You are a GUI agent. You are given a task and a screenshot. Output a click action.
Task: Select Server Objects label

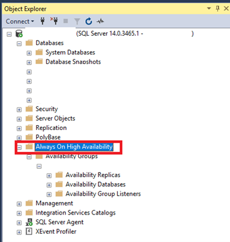[x=55, y=118]
